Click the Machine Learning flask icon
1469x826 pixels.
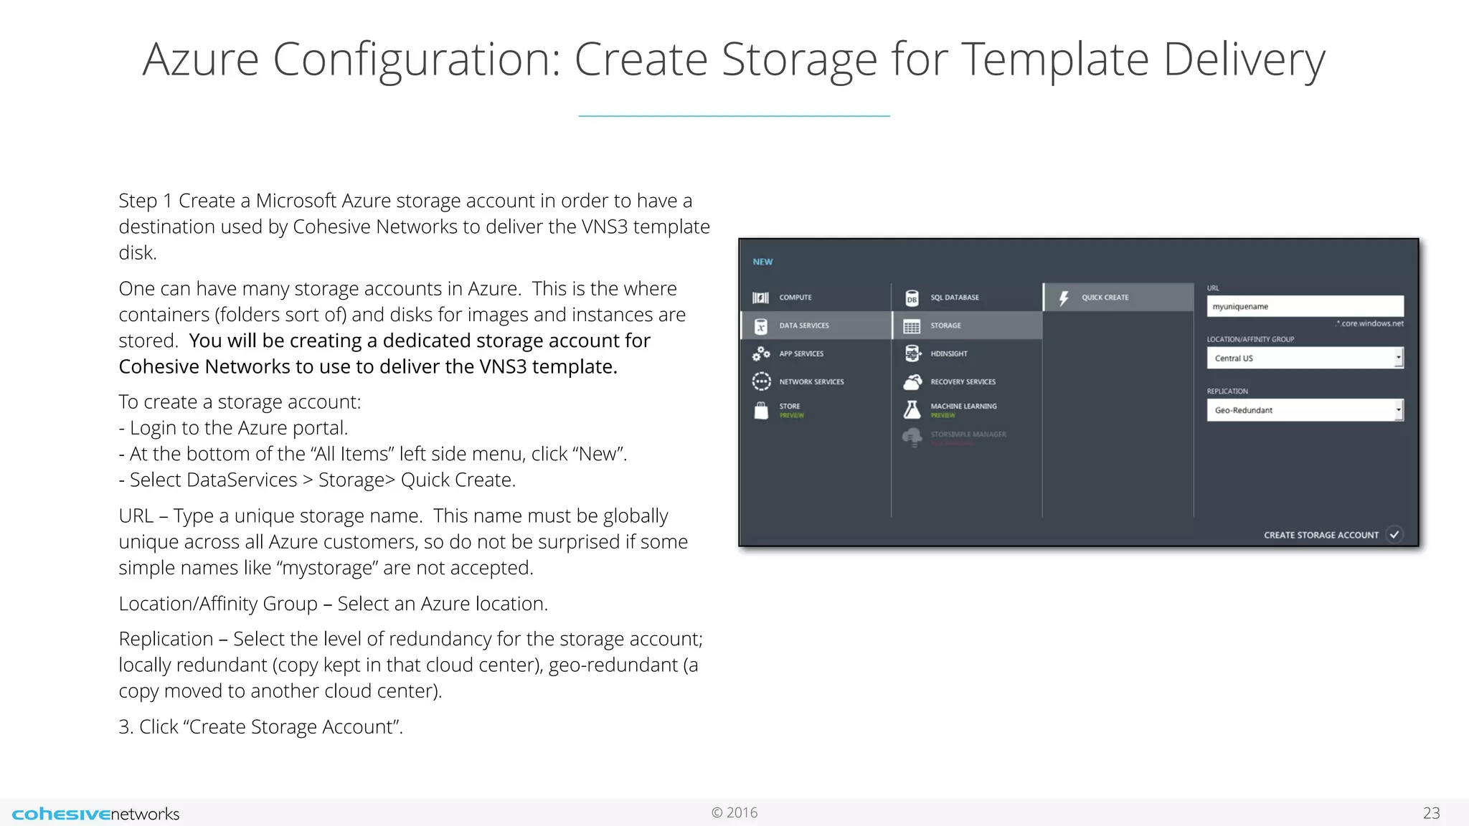pyautogui.click(x=912, y=409)
